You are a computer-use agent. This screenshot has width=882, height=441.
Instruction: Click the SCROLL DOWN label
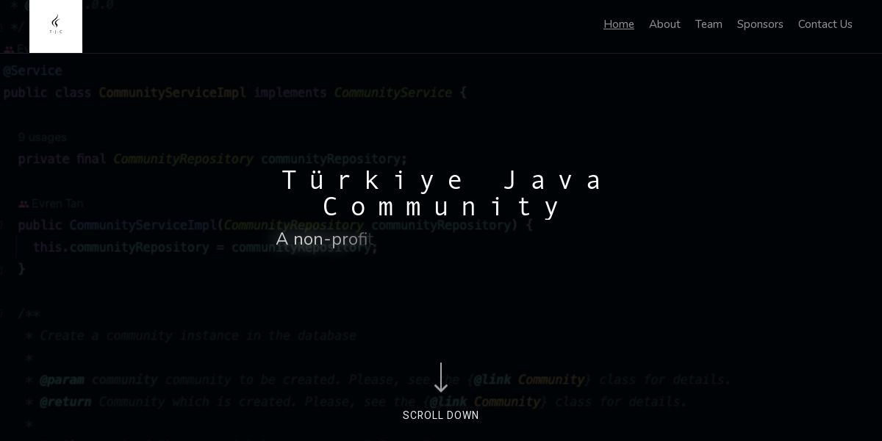(441, 415)
